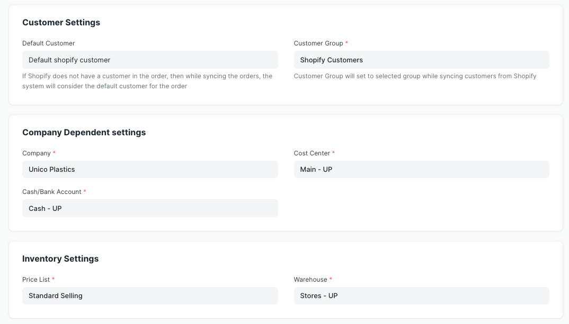The width and height of the screenshot is (569, 324).
Task: Open the Customer Group selection dropdown
Action: coord(421,59)
